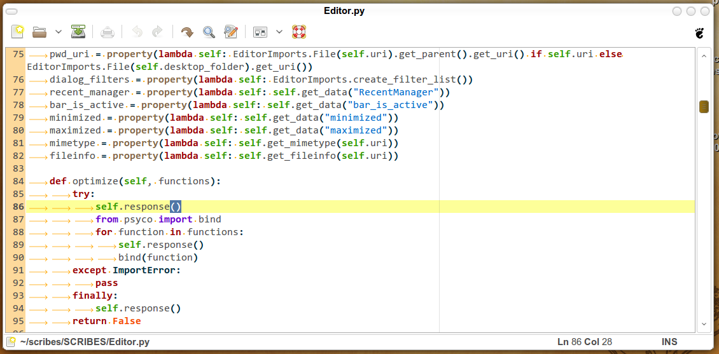Click line number 86 in the margin
The width and height of the screenshot is (719, 354).
click(x=18, y=207)
